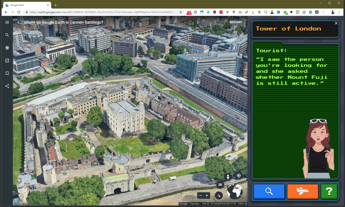This screenshot has width=345, height=207.
Task: Open Search in the left sidebar
Action: point(7,35)
